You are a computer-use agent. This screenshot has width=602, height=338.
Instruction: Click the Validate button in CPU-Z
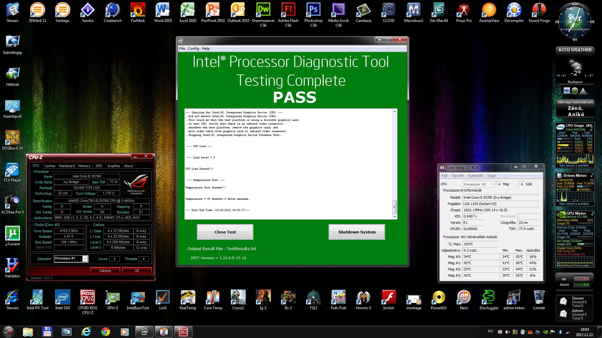click(x=105, y=271)
